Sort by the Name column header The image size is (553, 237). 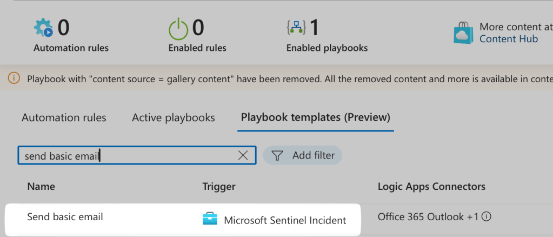click(41, 187)
